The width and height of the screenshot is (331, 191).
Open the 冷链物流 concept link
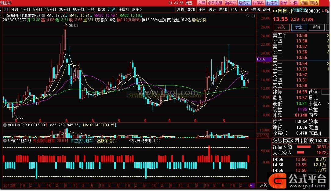click(299, 10)
